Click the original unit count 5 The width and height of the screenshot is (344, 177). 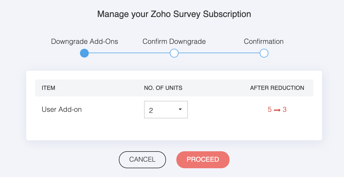point(270,110)
